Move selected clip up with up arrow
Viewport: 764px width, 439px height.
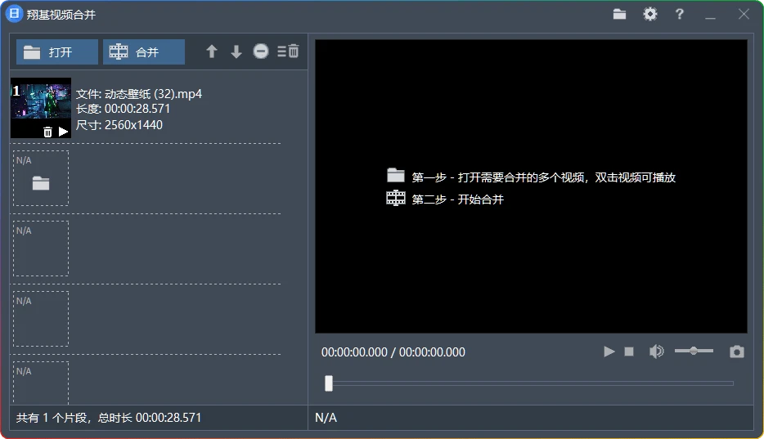(212, 52)
